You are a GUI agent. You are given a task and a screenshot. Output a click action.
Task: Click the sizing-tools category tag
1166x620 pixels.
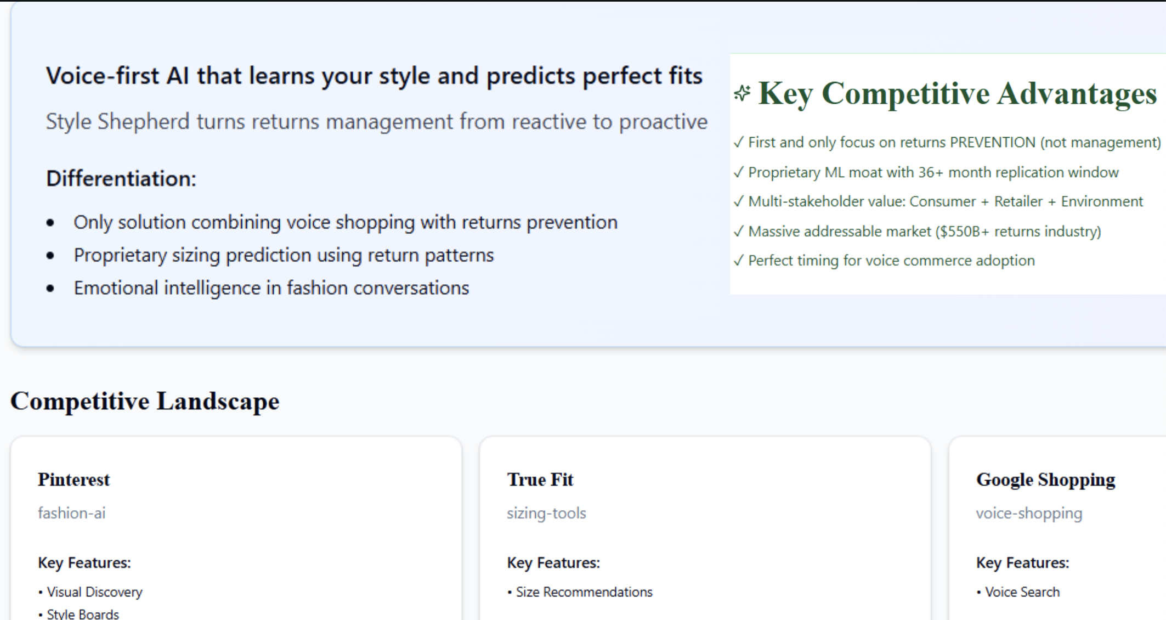tap(546, 513)
